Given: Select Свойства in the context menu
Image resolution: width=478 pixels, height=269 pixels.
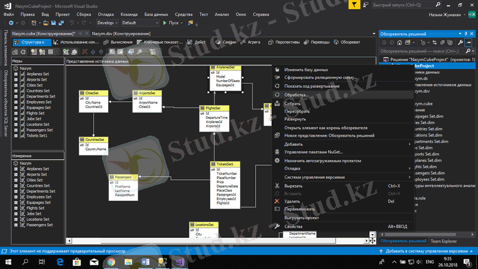Looking at the screenshot, I should (x=293, y=227).
